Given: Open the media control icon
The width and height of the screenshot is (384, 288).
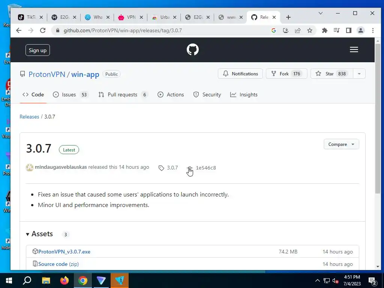Looking at the screenshot, I should click(x=337, y=30).
